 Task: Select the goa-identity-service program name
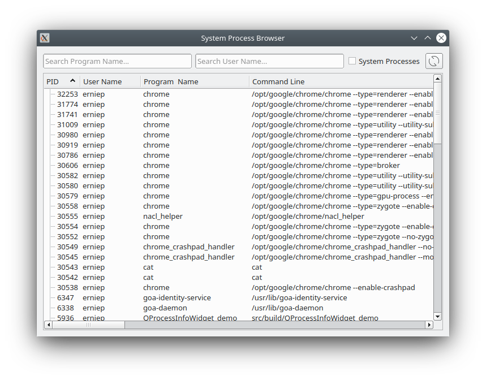[177, 298]
